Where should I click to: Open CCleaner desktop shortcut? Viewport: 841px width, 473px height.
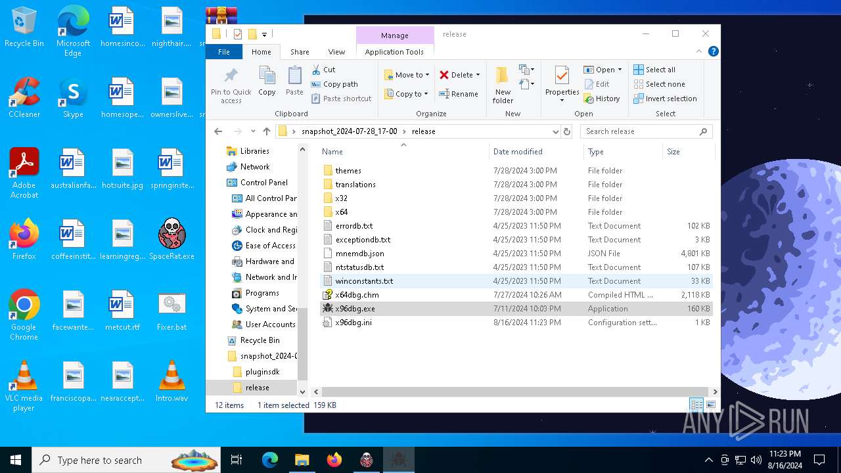[24, 97]
